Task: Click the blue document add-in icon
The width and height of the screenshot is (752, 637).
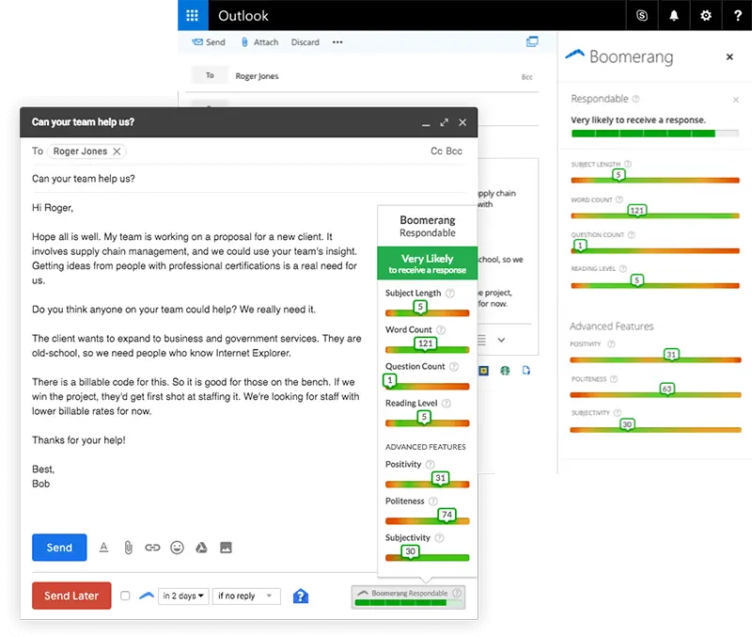Action: pyautogui.click(x=526, y=370)
